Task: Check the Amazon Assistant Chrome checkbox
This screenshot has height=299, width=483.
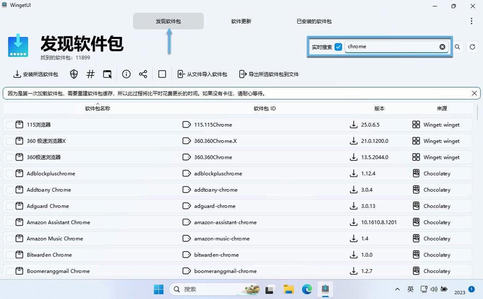Action: pos(10,222)
